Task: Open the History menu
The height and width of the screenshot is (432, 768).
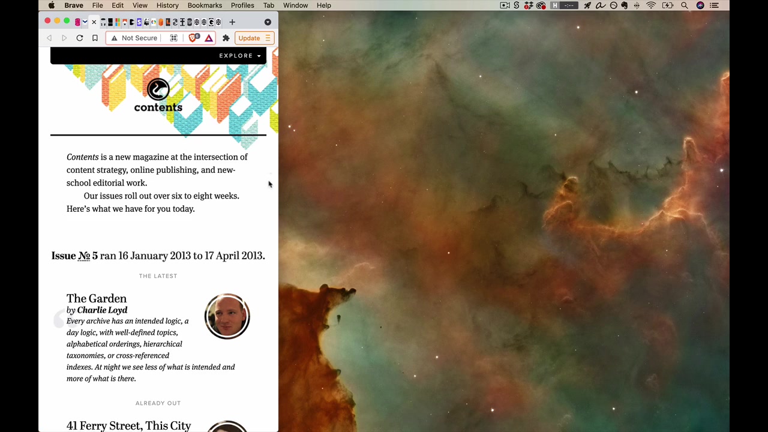Action: point(167,5)
